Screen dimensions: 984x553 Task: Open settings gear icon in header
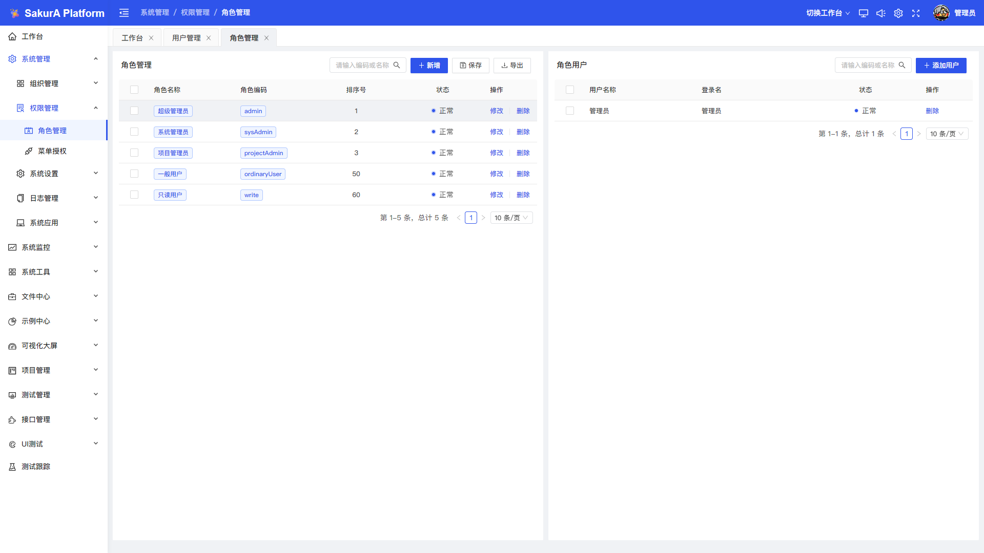pyautogui.click(x=898, y=13)
